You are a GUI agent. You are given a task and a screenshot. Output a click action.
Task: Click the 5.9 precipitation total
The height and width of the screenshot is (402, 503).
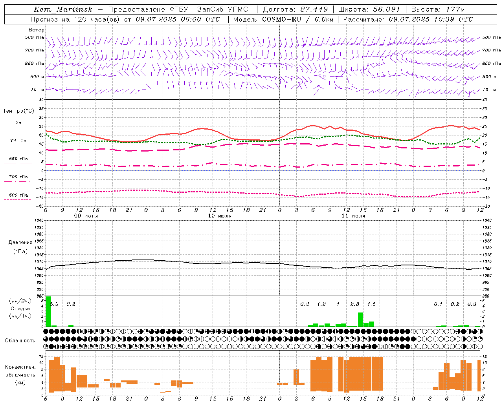pos(54,304)
